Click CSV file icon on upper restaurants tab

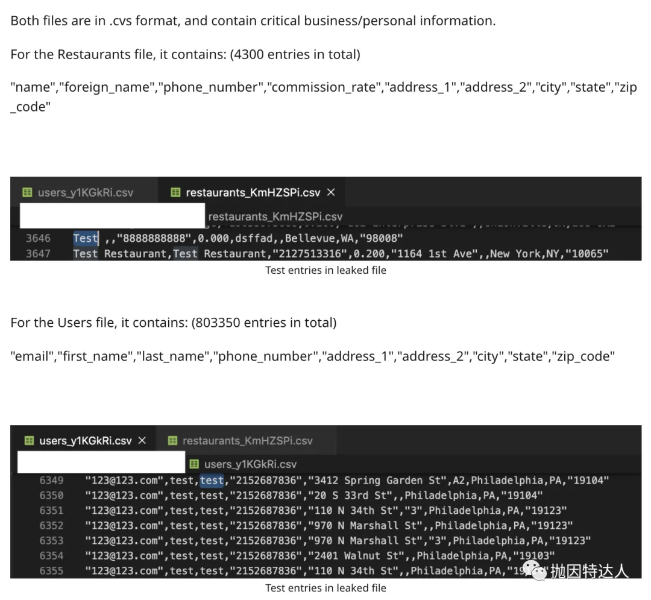(175, 192)
